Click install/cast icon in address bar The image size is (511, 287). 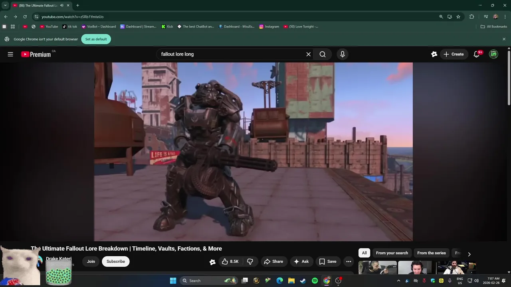pos(450,17)
